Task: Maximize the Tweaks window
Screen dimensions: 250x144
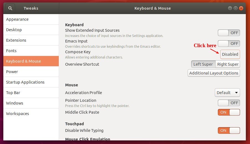Action: click(x=236, y=8)
